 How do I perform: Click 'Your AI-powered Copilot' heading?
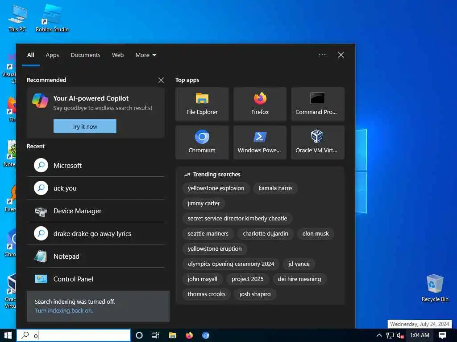pyautogui.click(x=91, y=98)
